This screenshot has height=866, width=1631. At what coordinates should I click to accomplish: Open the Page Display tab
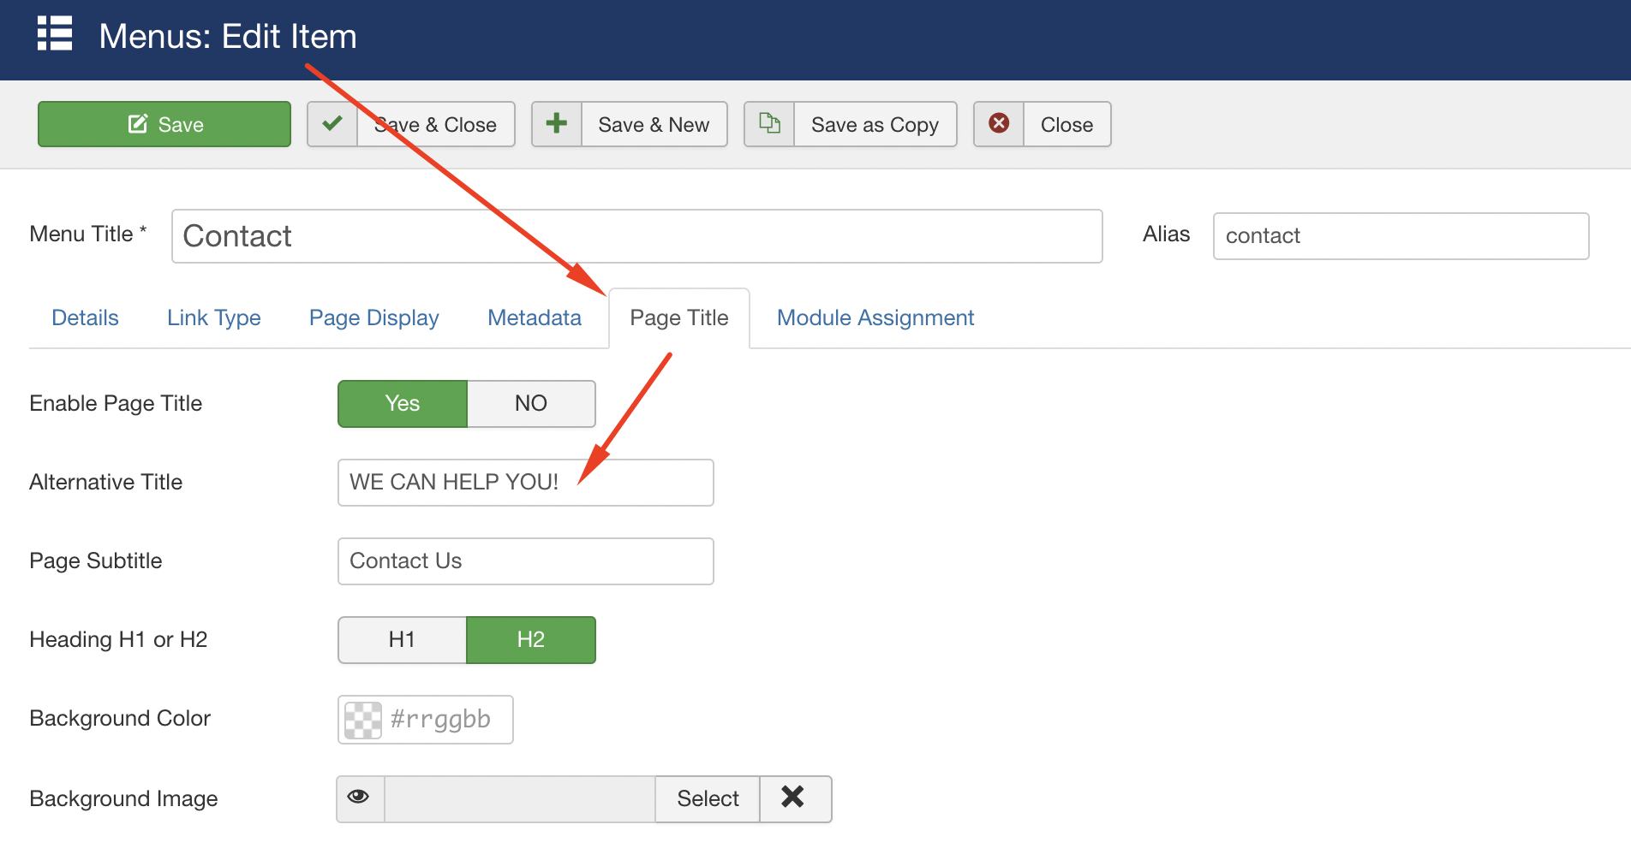click(x=374, y=317)
